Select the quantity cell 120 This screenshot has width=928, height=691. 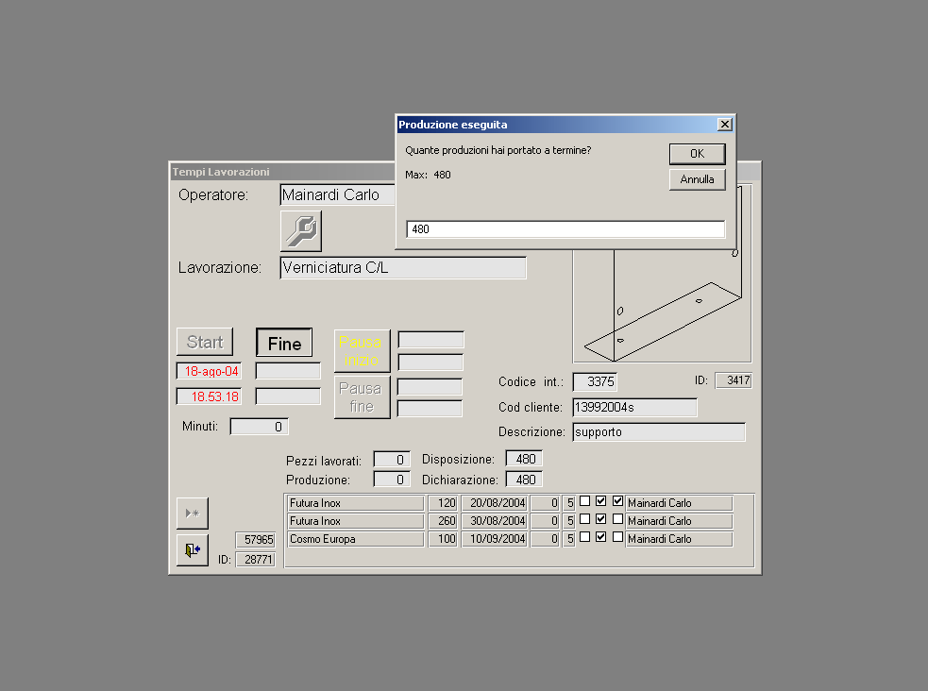tap(443, 503)
